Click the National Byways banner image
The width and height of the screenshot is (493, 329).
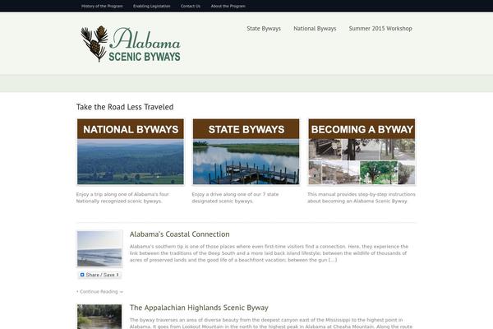131,151
